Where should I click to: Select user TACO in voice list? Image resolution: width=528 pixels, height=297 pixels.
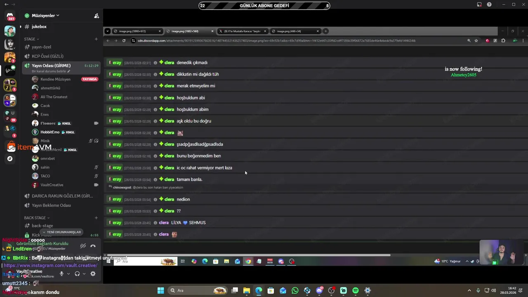(x=45, y=176)
